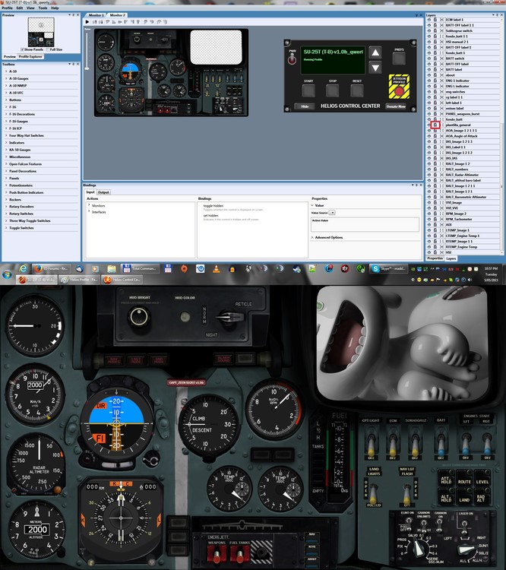506x570 pixels.
Task: Open the Value Source dropdown
Action: pos(332,213)
